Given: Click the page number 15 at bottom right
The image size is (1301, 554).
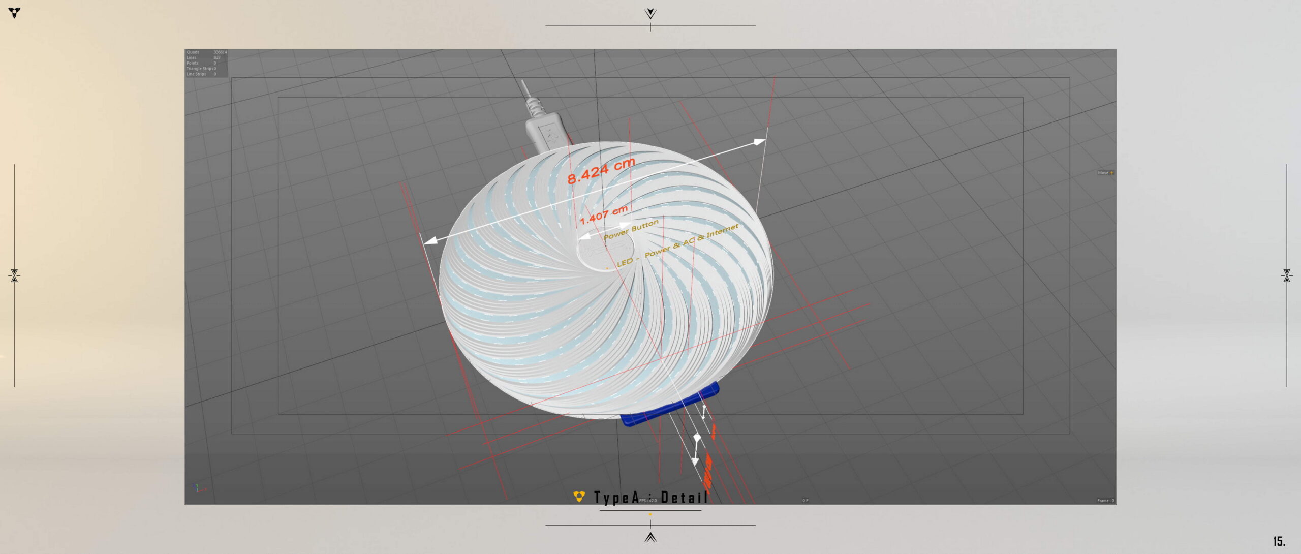Looking at the screenshot, I should click(1279, 541).
